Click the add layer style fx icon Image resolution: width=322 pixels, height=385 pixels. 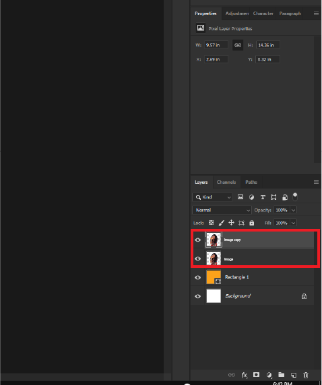(x=244, y=375)
